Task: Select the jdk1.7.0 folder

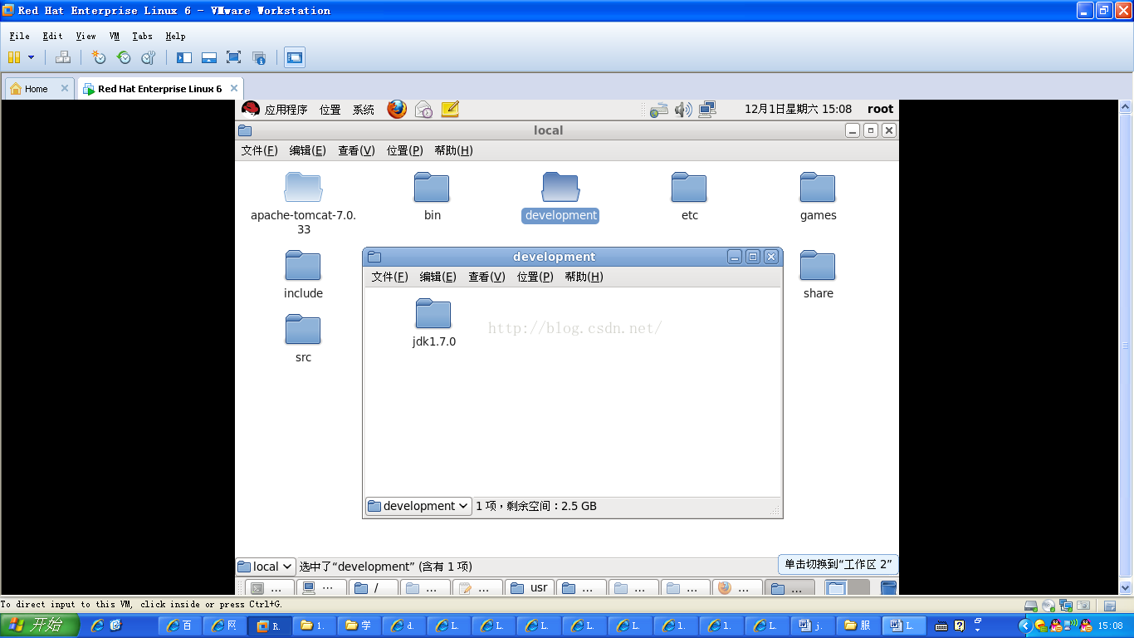Action: click(x=433, y=322)
